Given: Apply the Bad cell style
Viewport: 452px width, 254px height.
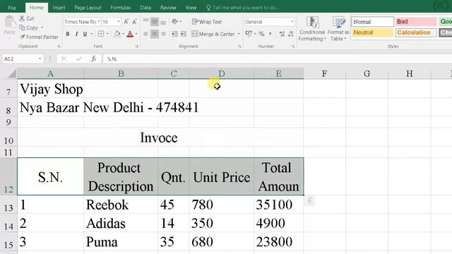Looking at the screenshot, I should click(416, 22).
